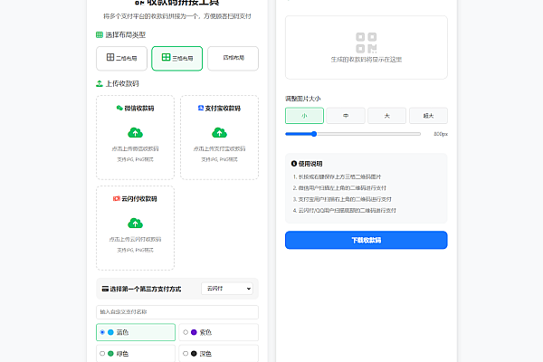Click the custom payment name input field
This screenshot has width=543, height=362.
[177, 312]
